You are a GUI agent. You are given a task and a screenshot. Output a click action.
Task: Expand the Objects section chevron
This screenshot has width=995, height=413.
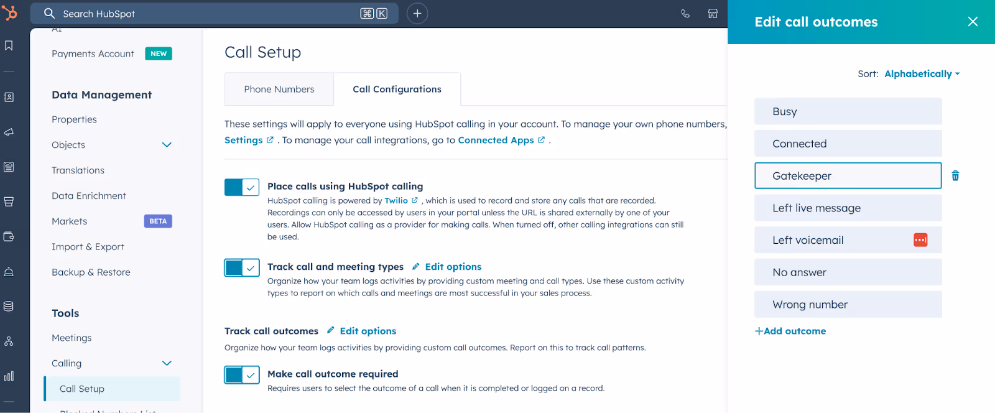(167, 145)
